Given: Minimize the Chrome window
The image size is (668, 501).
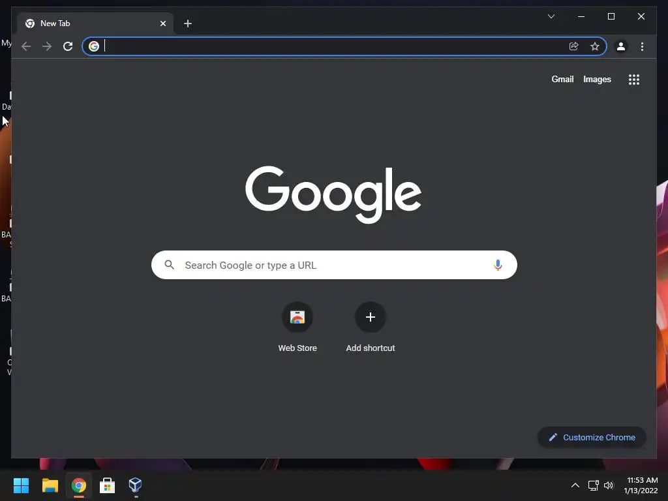Looking at the screenshot, I should (x=581, y=16).
